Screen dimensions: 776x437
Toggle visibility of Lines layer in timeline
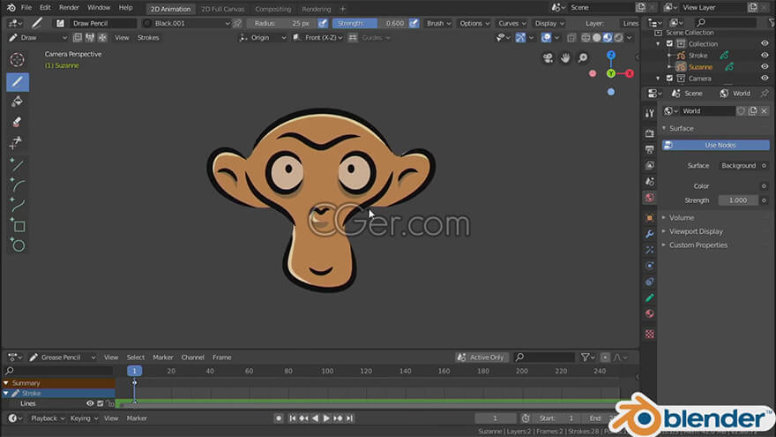click(x=90, y=403)
